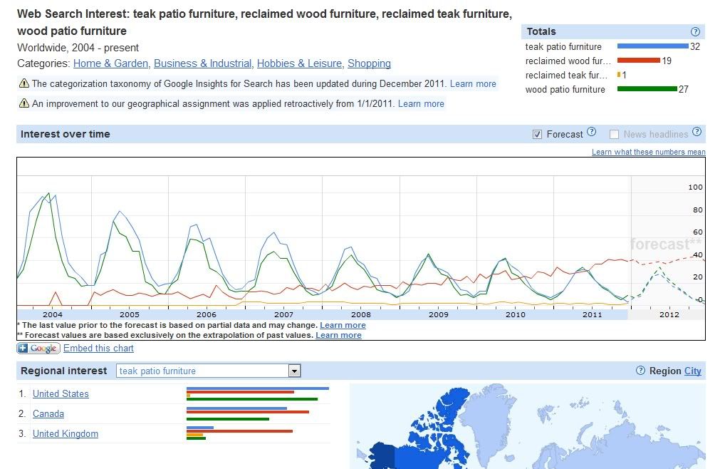Click United States blue bar in regional list

coord(258,388)
